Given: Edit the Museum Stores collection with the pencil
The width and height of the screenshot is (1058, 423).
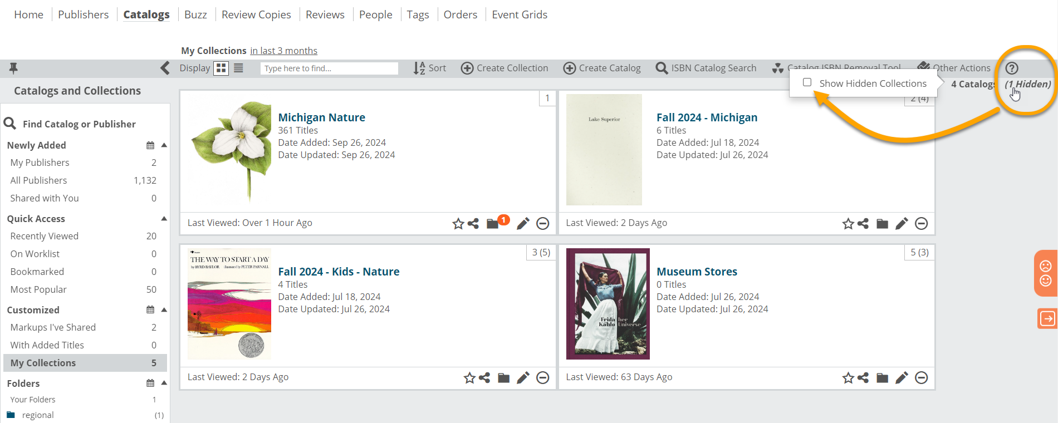Looking at the screenshot, I should point(902,378).
